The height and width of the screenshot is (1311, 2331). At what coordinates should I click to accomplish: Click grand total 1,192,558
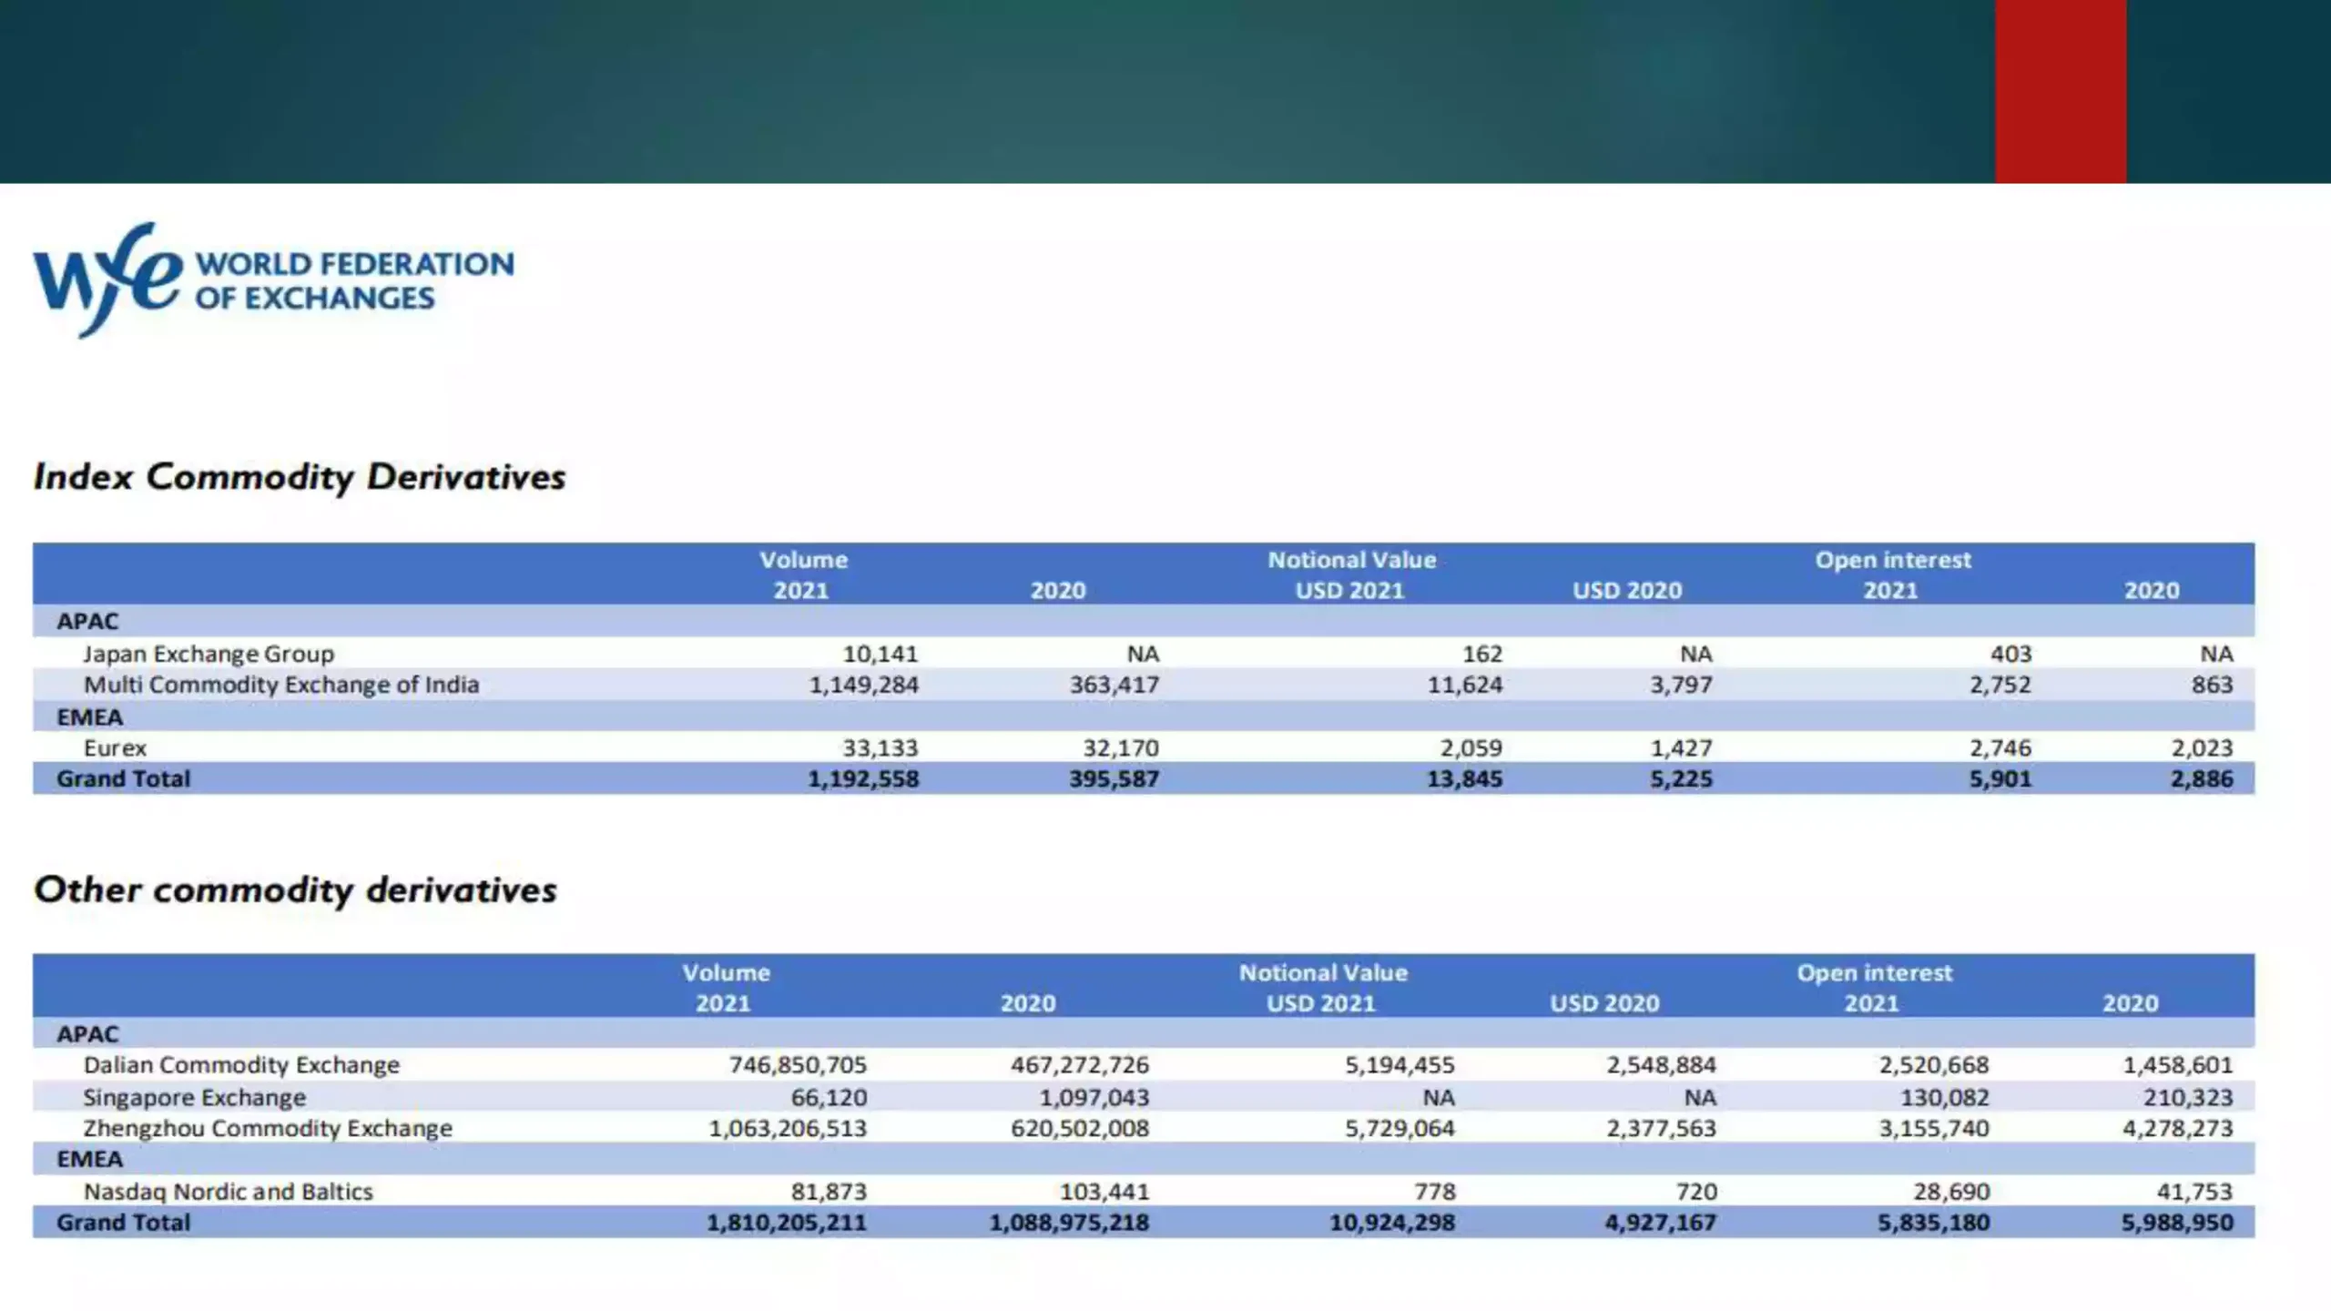(864, 779)
